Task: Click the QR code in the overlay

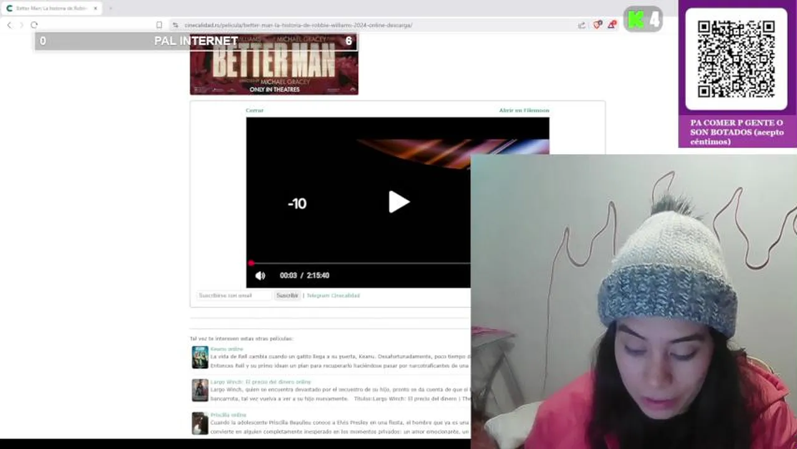Action: [x=736, y=59]
